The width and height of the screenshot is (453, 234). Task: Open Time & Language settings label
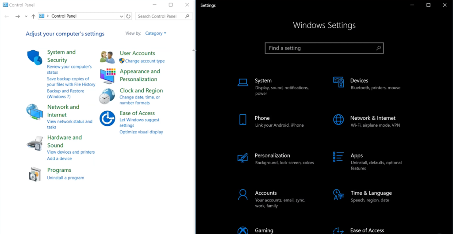371,193
